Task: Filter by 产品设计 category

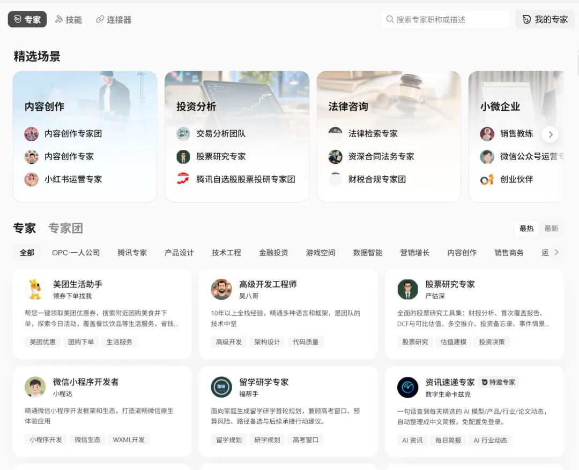Action: click(x=179, y=253)
